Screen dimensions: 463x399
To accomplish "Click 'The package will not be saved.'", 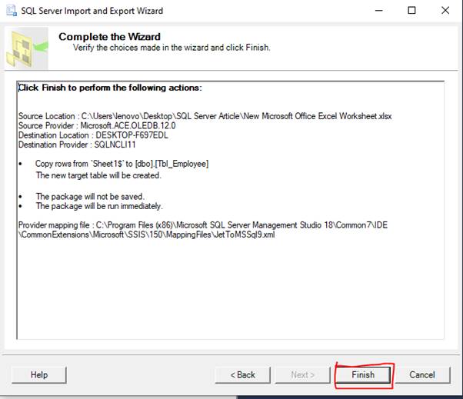I will click(x=90, y=197).
